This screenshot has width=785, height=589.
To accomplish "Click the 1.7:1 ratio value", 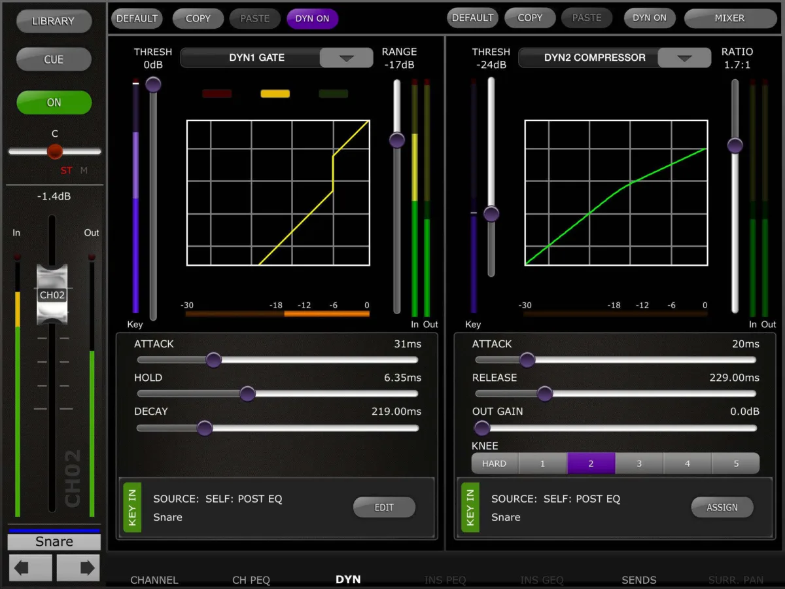I will [x=737, y=65].
